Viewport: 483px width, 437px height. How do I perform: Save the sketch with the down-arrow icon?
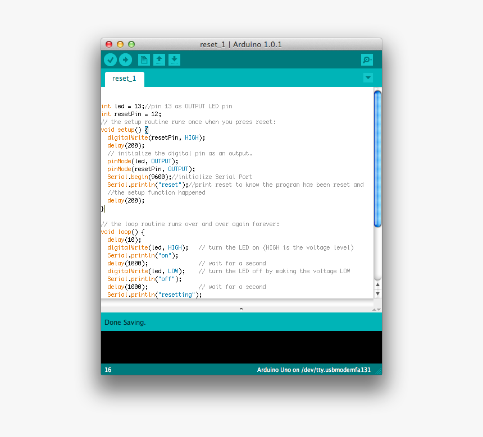tap(174, 59)
